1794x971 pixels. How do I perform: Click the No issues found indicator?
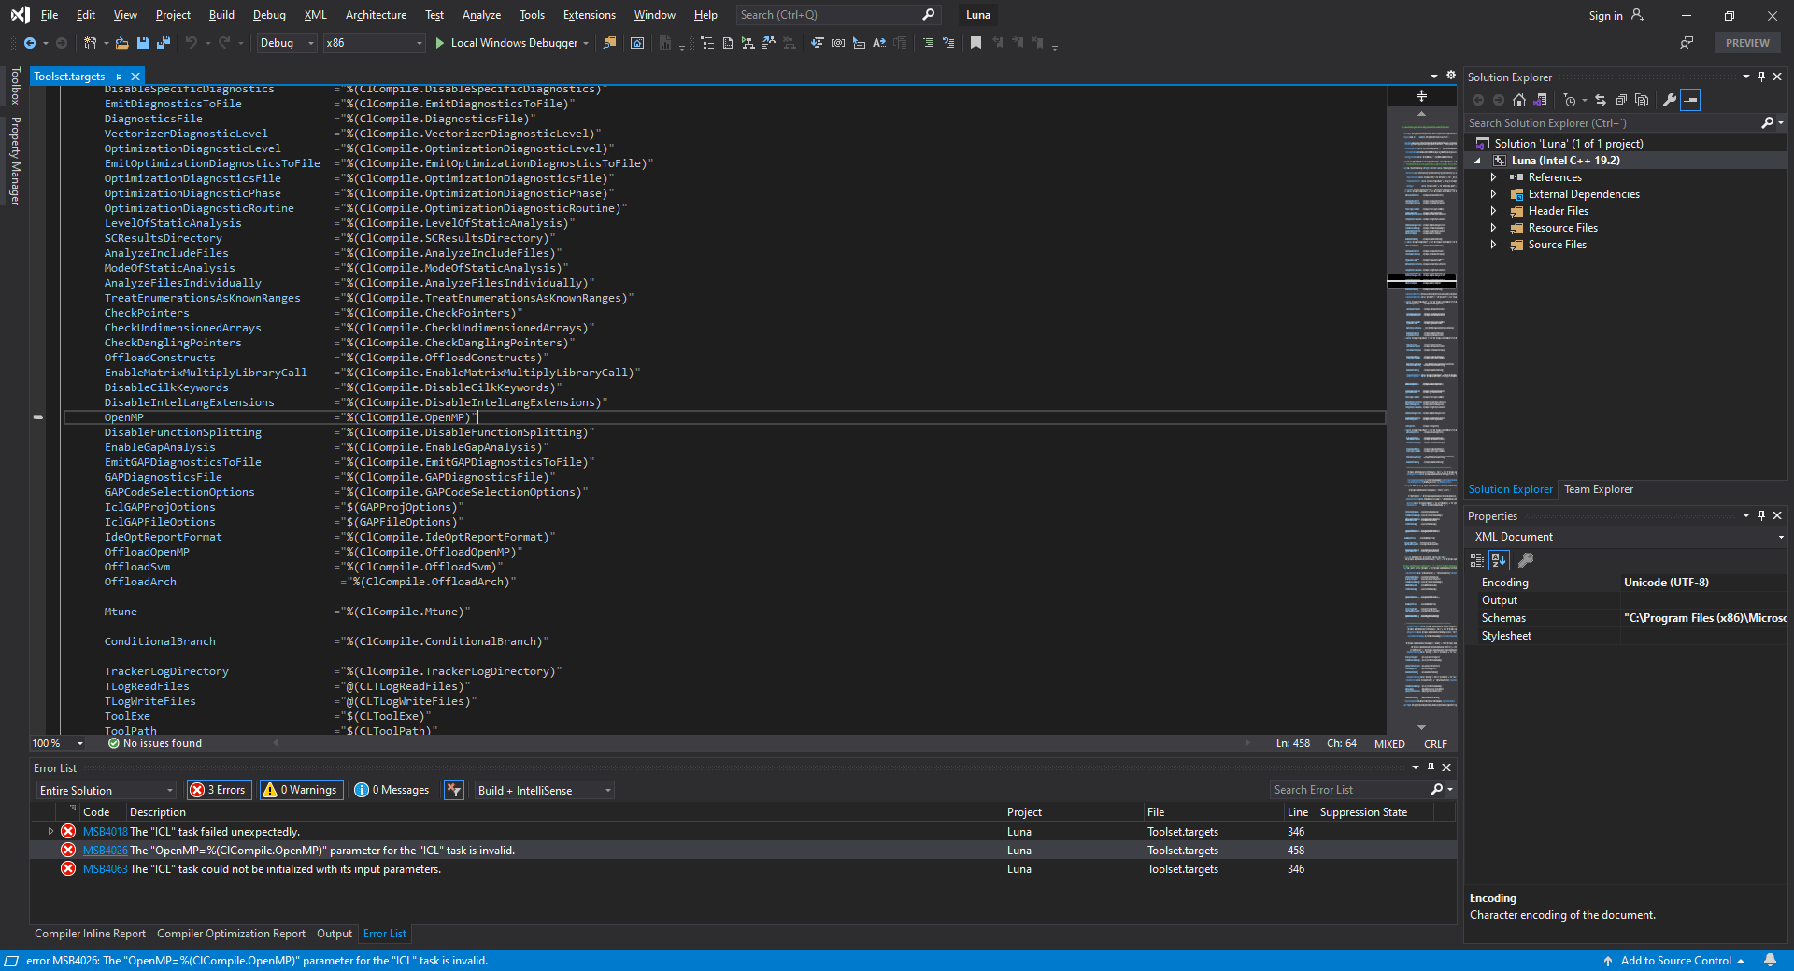pyautogui.click(x=154, y=743)
